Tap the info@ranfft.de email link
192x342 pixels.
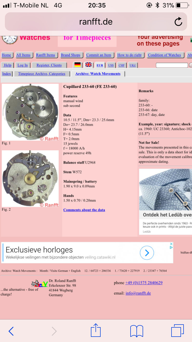click(x=138, y=293)
